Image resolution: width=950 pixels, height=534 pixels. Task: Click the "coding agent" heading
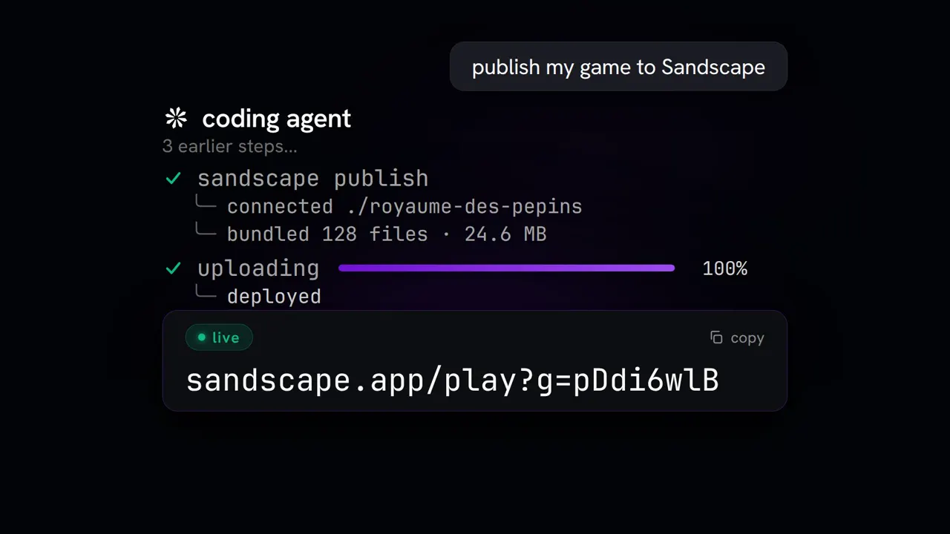tap(276, 119)
